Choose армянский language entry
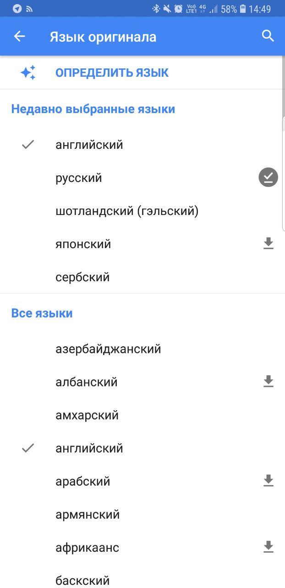This screenshot has height=588, width=285. 88,514
